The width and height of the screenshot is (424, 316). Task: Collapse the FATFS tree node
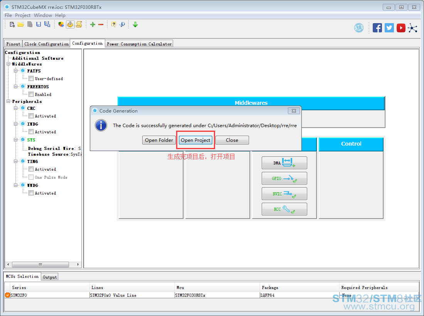[x=16, y=71]
